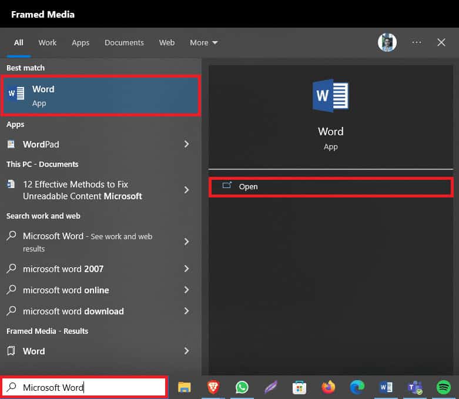The height and width of the screenshot is (399, 459).
Task: Choose the microsoft word 2007 suggestion
Action: 100,269
